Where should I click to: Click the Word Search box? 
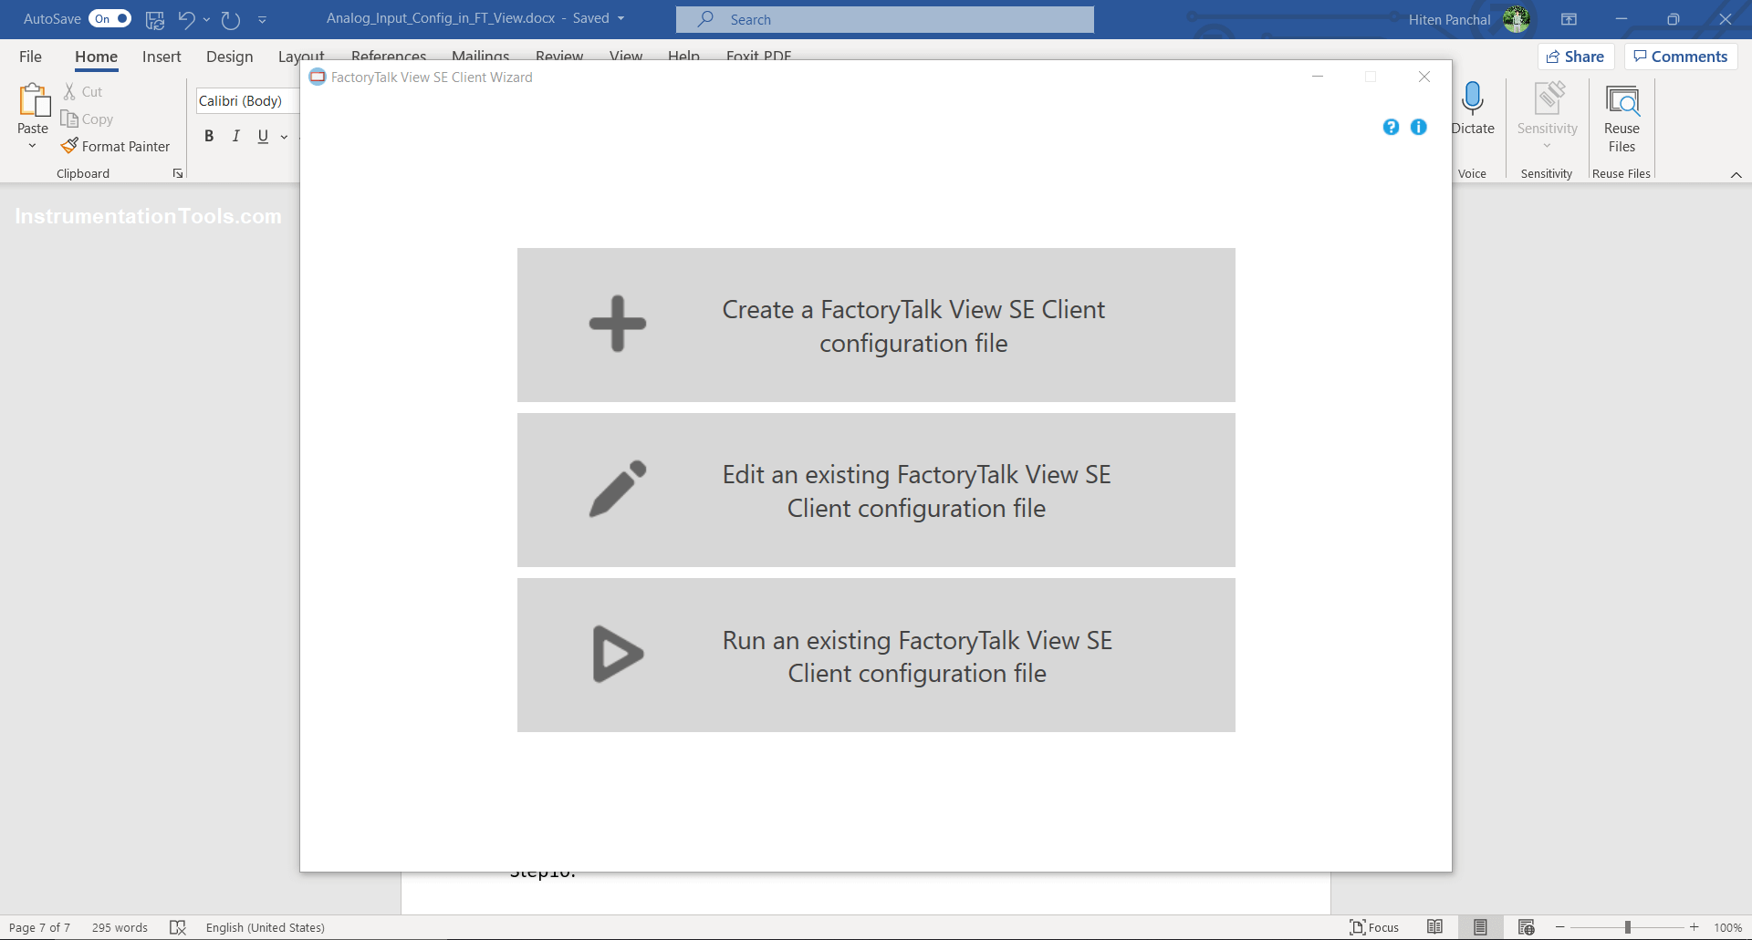[884, 19]
